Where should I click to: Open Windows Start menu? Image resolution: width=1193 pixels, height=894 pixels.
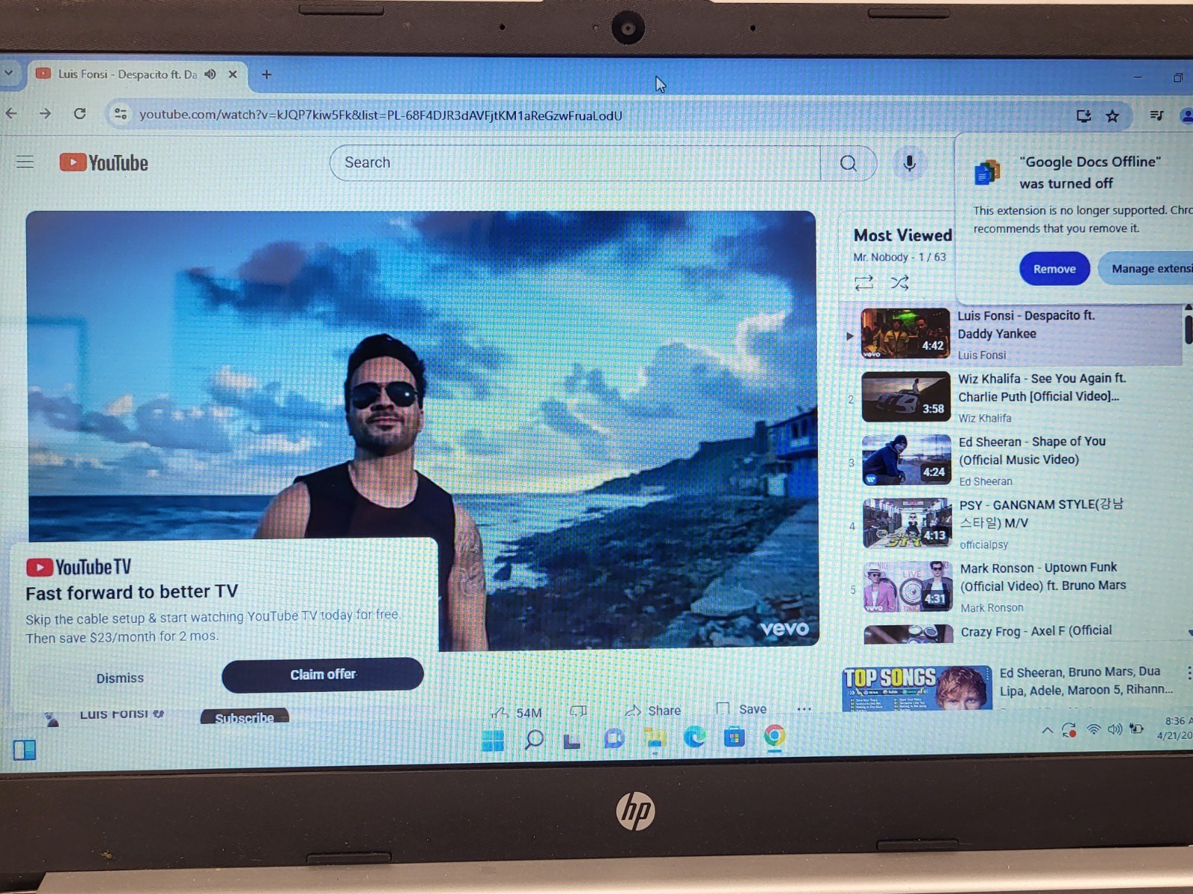(x=493, y=740)
